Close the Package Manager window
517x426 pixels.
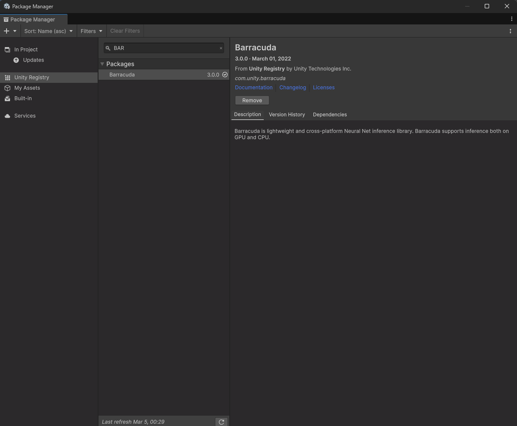[507, 6]
